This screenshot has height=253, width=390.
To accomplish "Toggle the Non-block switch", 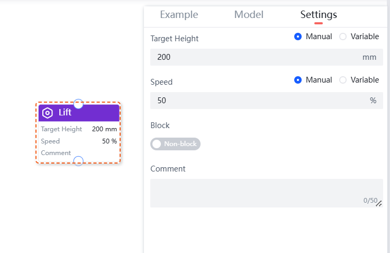I will coord(175,144).
